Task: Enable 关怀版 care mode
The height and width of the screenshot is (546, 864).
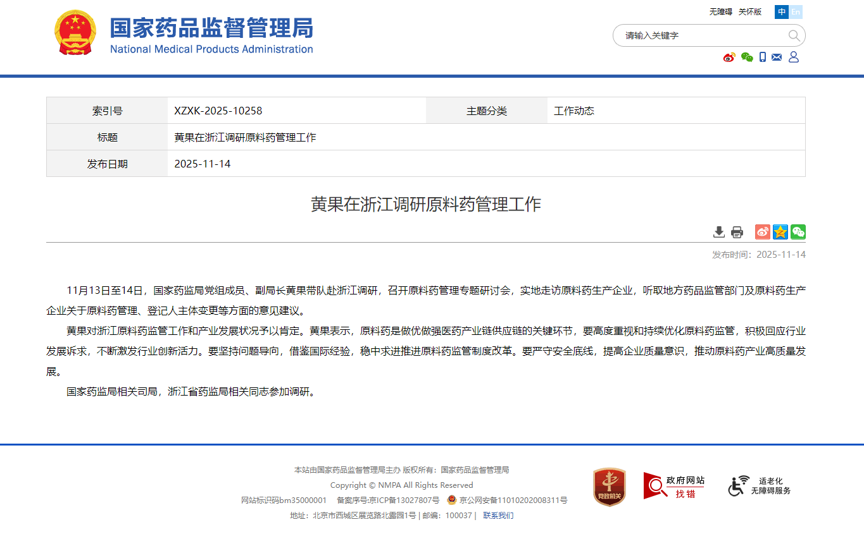Action: [750, 12]
